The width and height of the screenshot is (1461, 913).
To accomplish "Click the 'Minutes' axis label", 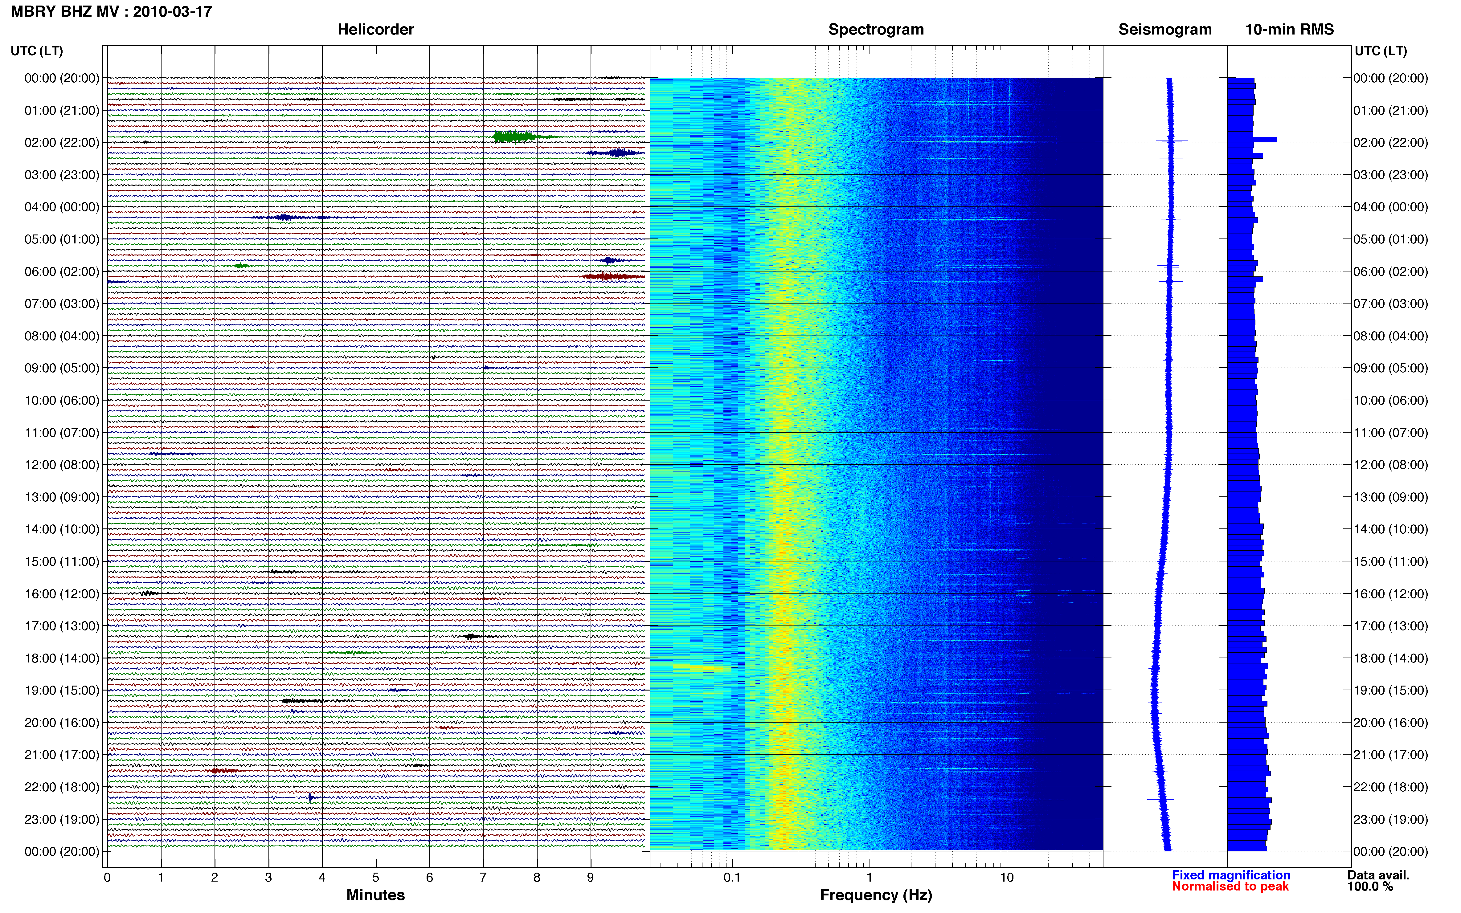I will coord(376,895).
